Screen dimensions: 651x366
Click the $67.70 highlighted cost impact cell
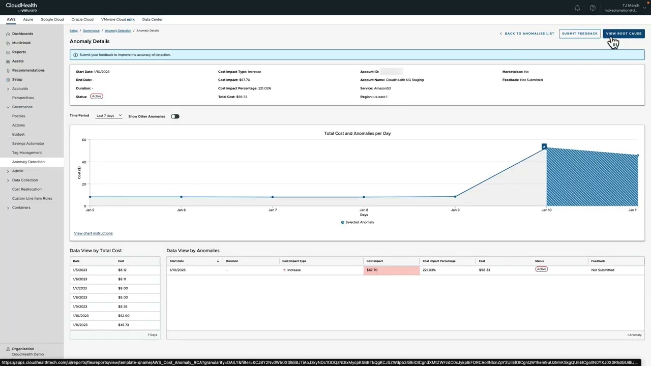coord(392,270)
